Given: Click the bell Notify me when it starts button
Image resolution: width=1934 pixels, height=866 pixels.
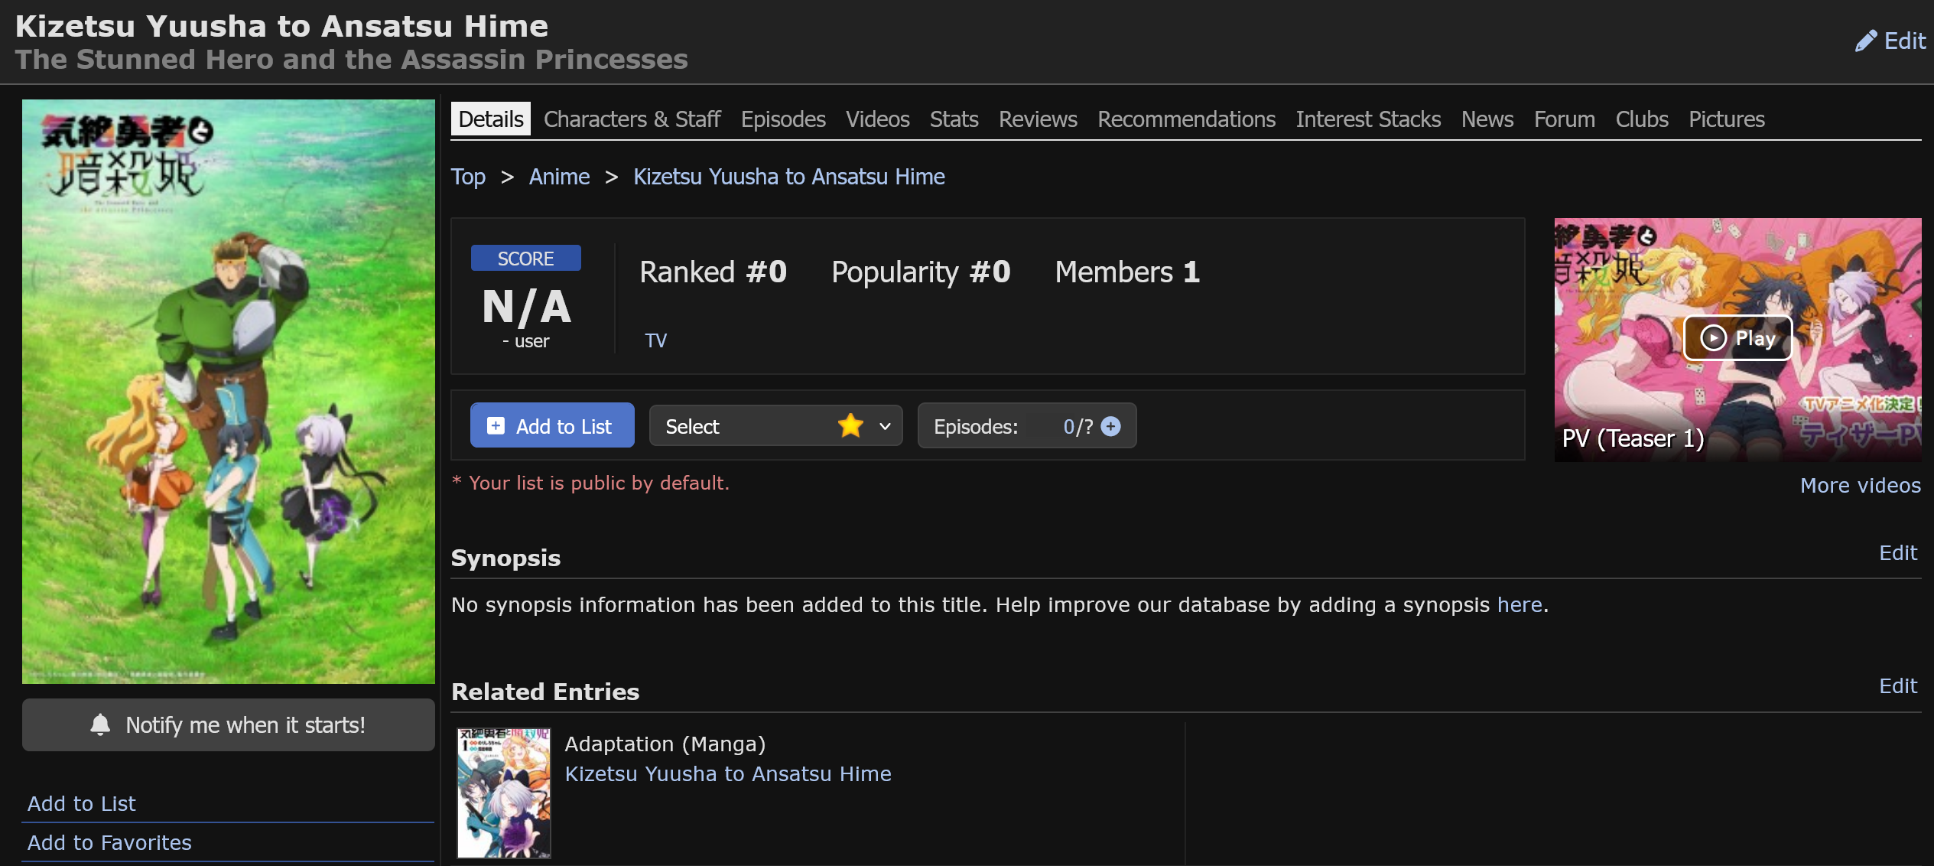Looking at the screenshot, I should pyautogui.click(x=228, y=724).
